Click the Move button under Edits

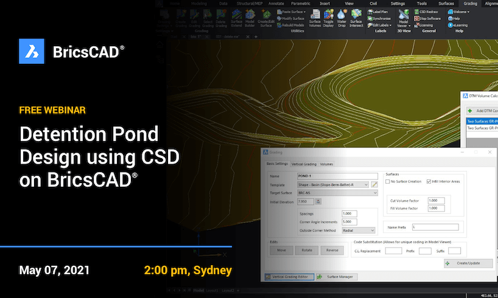(281, 250)
